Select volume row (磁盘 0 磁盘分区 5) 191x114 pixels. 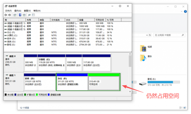pos(68,29)
